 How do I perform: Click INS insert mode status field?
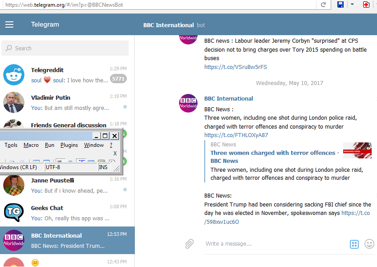[104, 167]
